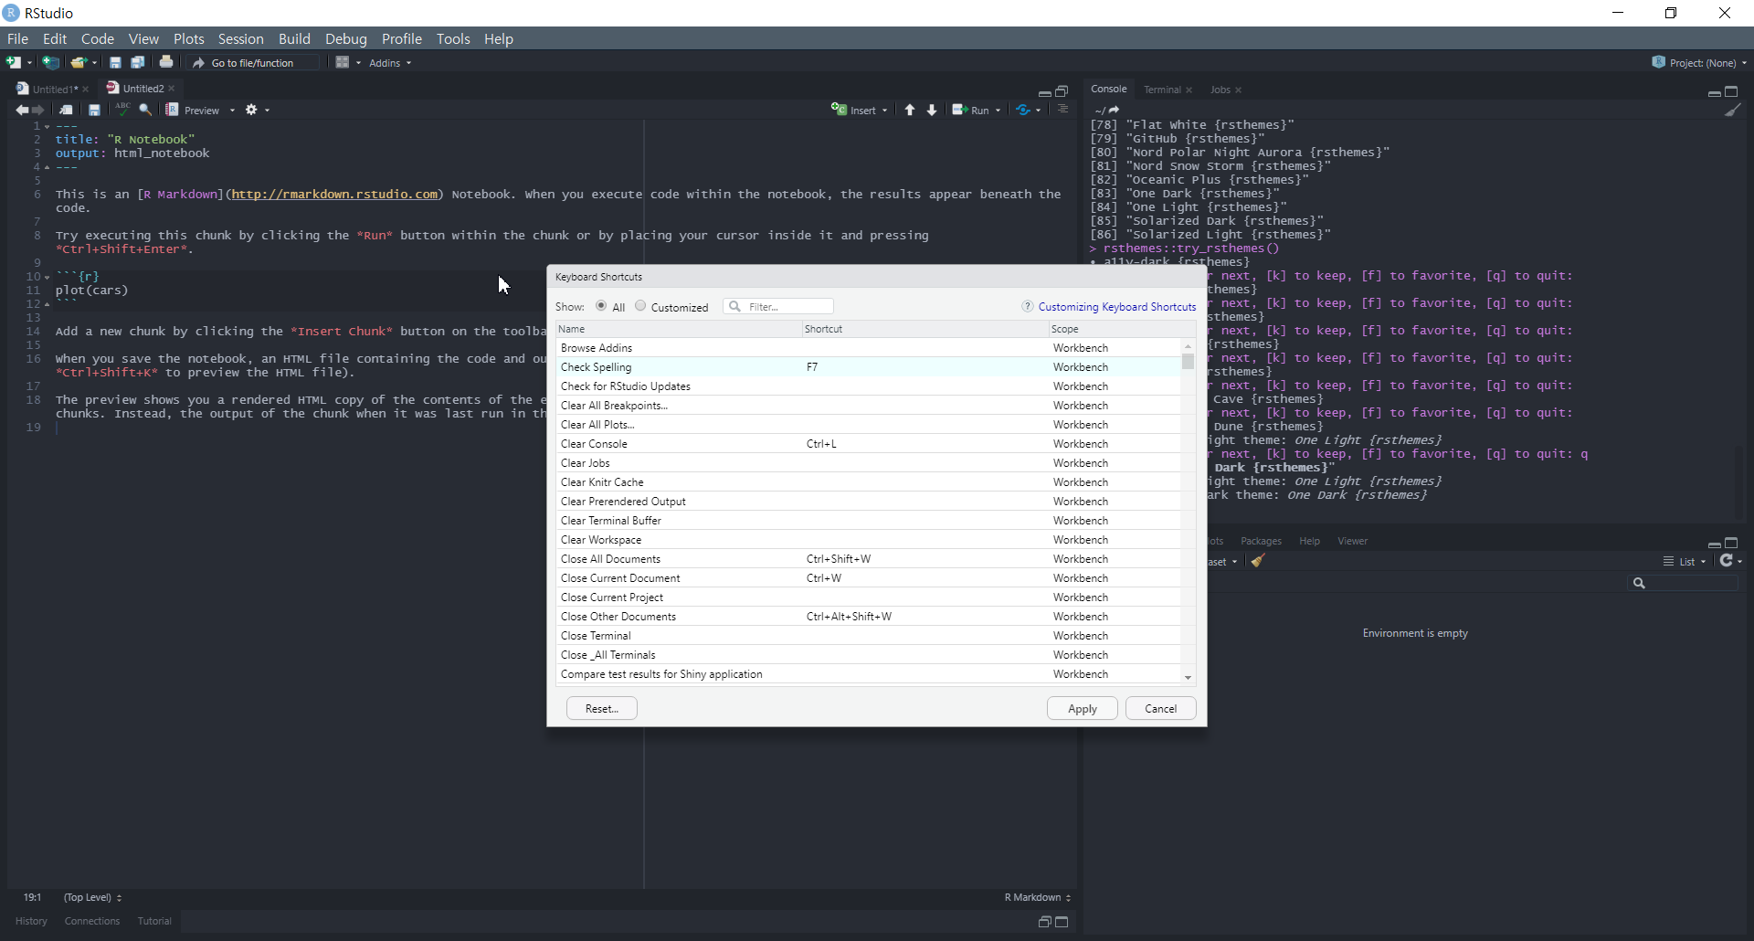Screen dimensions: 1754x941
Task: Open workspace panes layout grid icon
Action: pyautogui.click(x=343, y=62)
